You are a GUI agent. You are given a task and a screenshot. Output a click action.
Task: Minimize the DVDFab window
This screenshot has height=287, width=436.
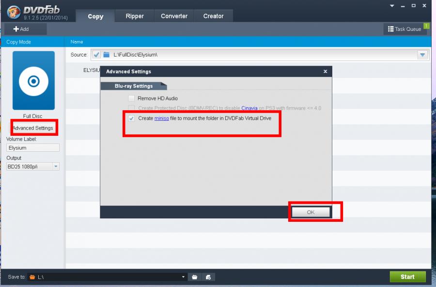(x=403, y=6)
